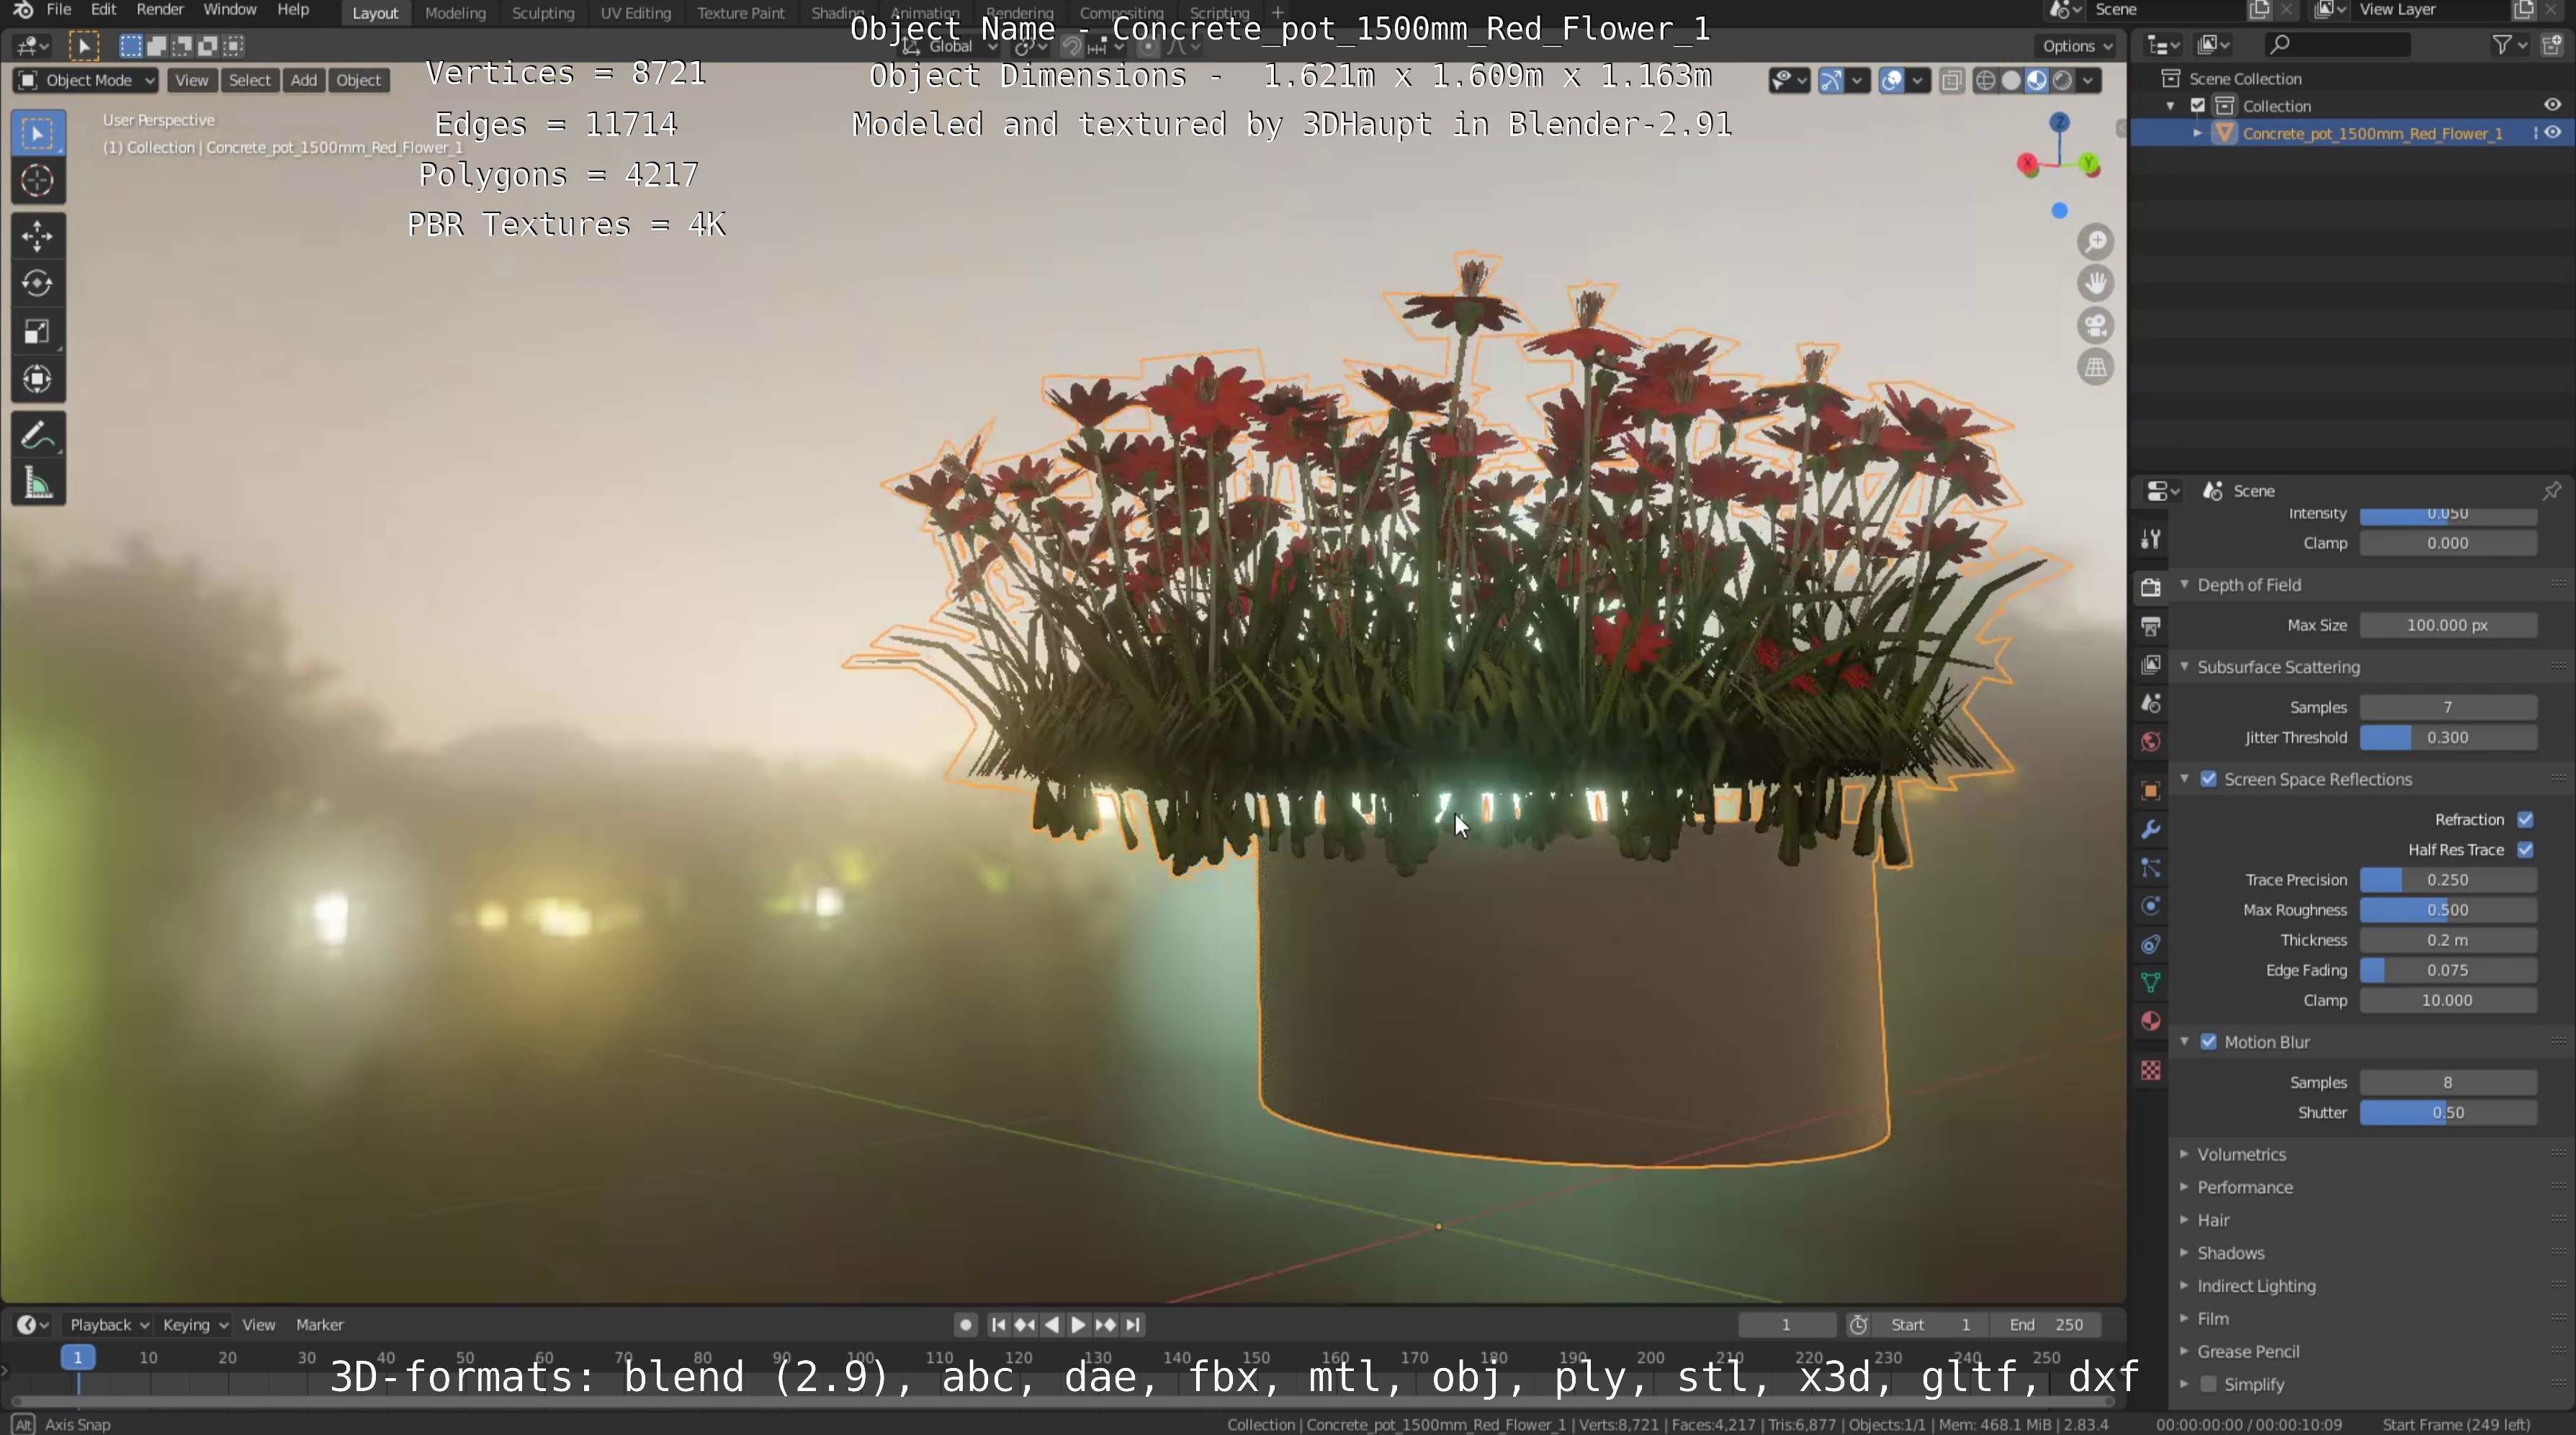Screen dimensions: 2576x1435
Task: Switch to the UV Editing workspace tab
Action: 635,13
